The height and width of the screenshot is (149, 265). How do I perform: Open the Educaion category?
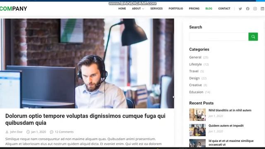[x=196, y=92]
